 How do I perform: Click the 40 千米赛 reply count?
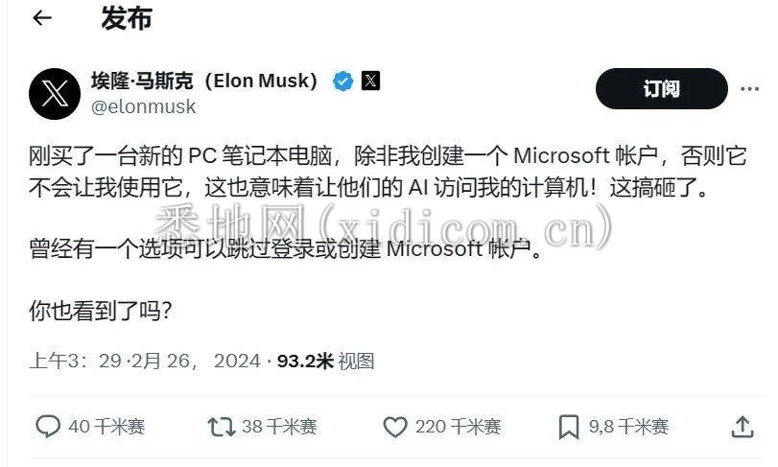tap(106, 426)
